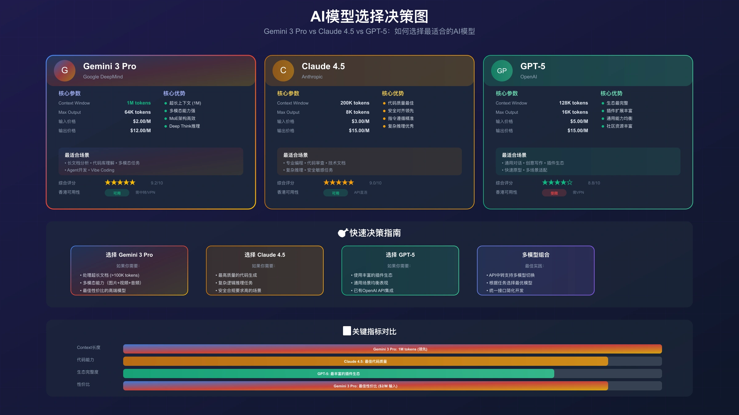Click the 8.8/10 score

click(594, 183)
